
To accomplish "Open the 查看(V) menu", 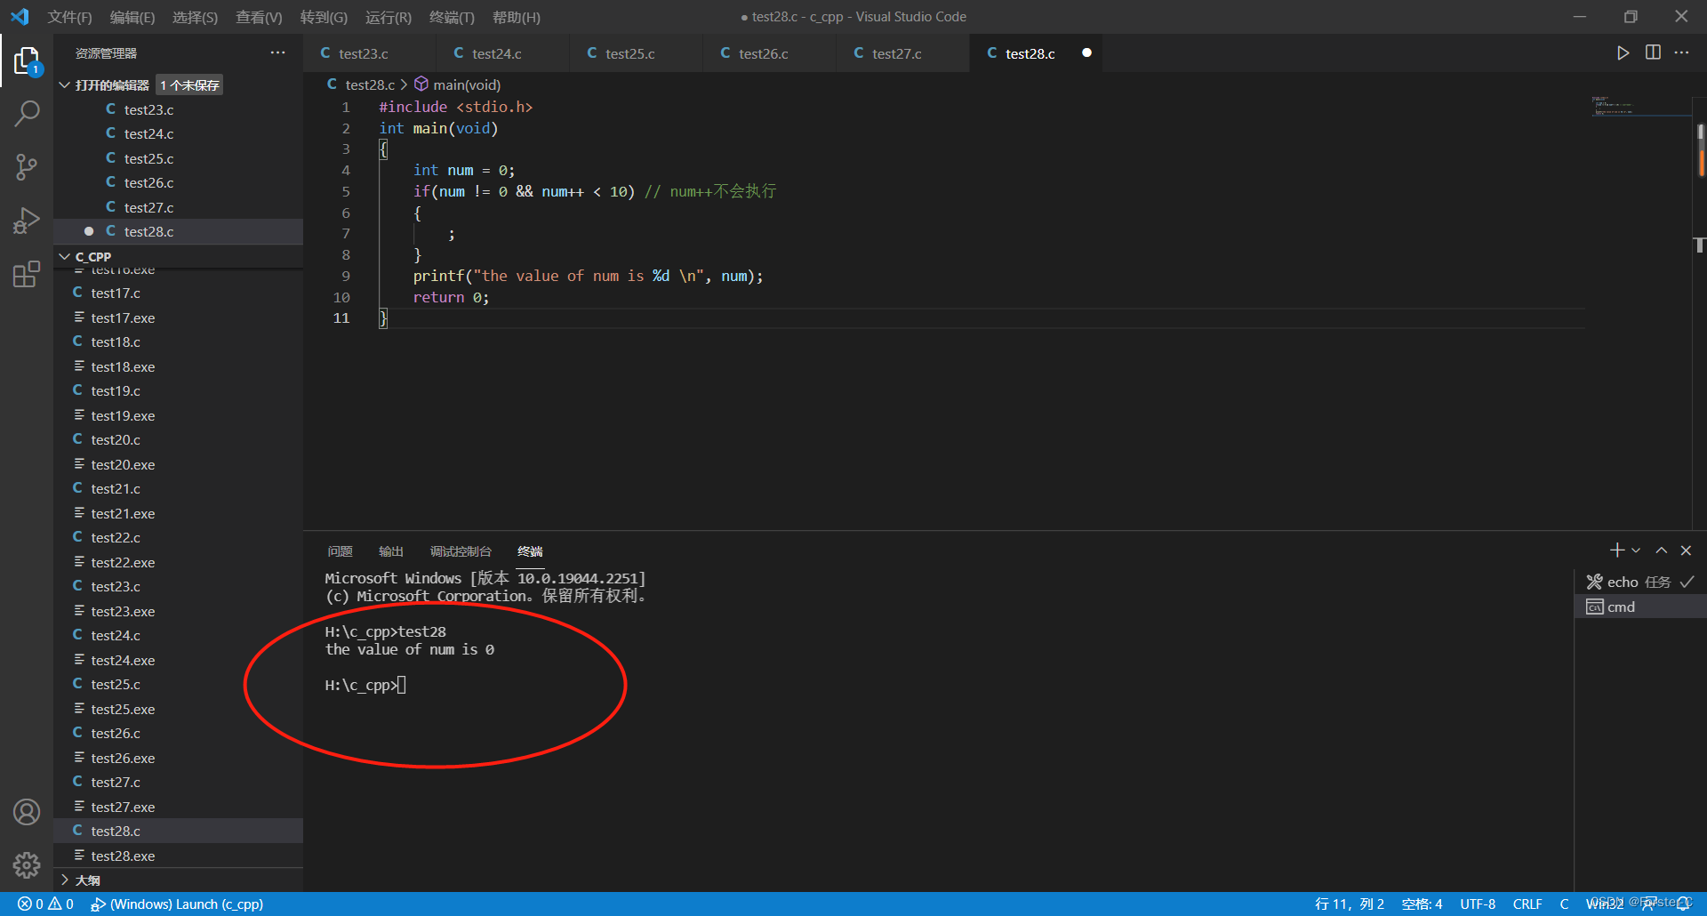I will point(259,17).
